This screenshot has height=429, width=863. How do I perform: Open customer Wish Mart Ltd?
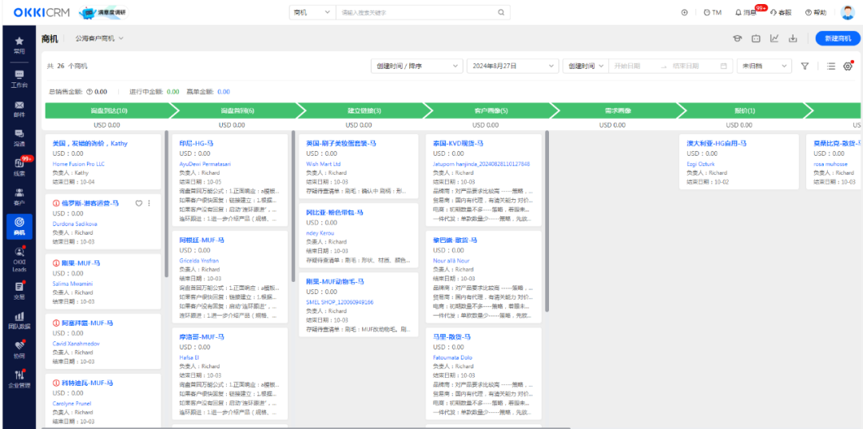pyautogui.click(x=324, y=164)
